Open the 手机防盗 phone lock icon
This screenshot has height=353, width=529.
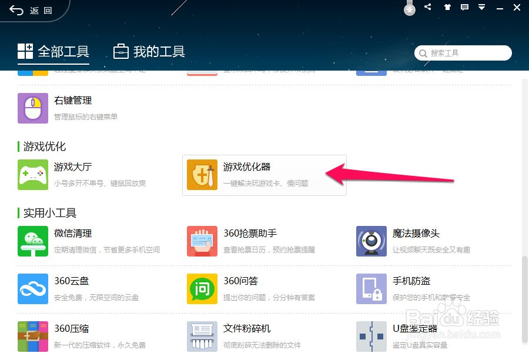coord(371,289)
